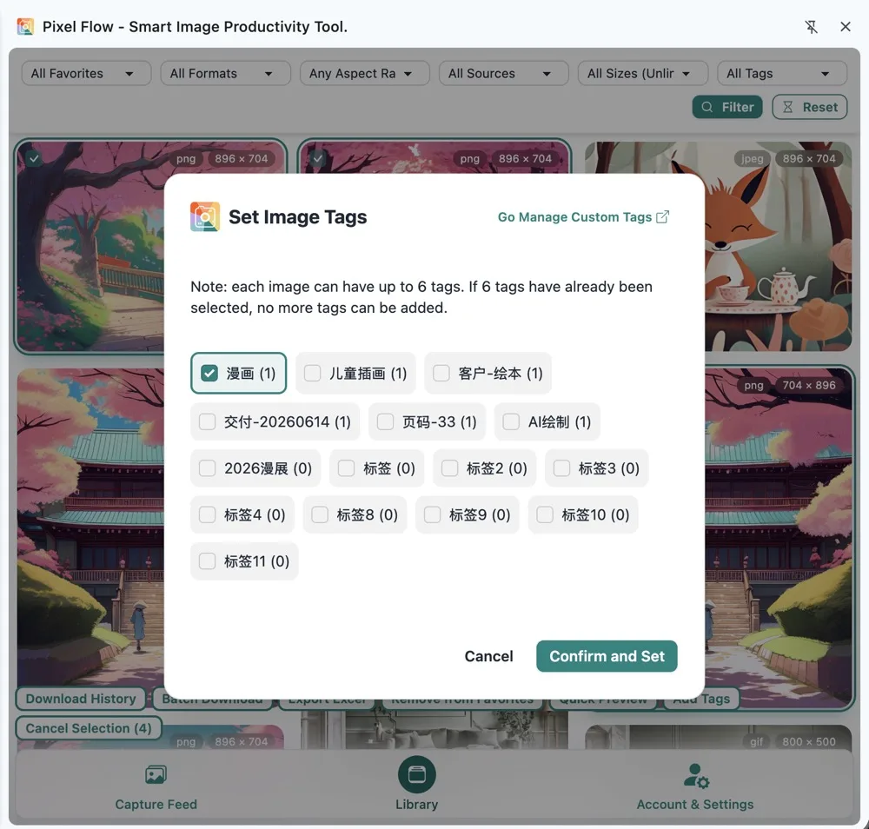Click the 704 × 896 size badge
Image resolution: width=869 pixels, height=829 pixels.
click(x=809, y=385)
